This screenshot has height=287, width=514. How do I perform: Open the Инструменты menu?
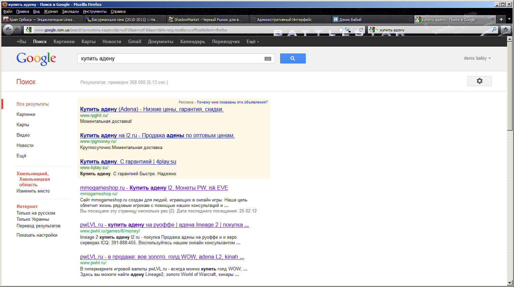click(95, 11)
